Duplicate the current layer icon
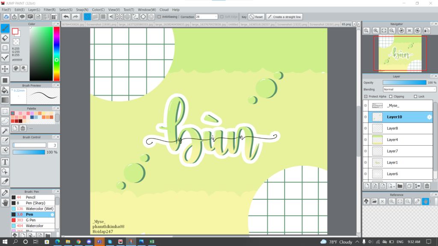438x246 pixels. [409, 186]
